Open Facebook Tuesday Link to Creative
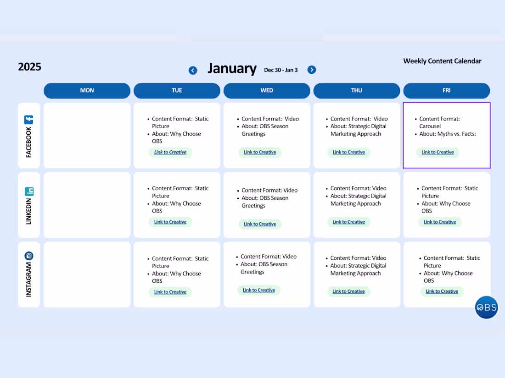 170,152
